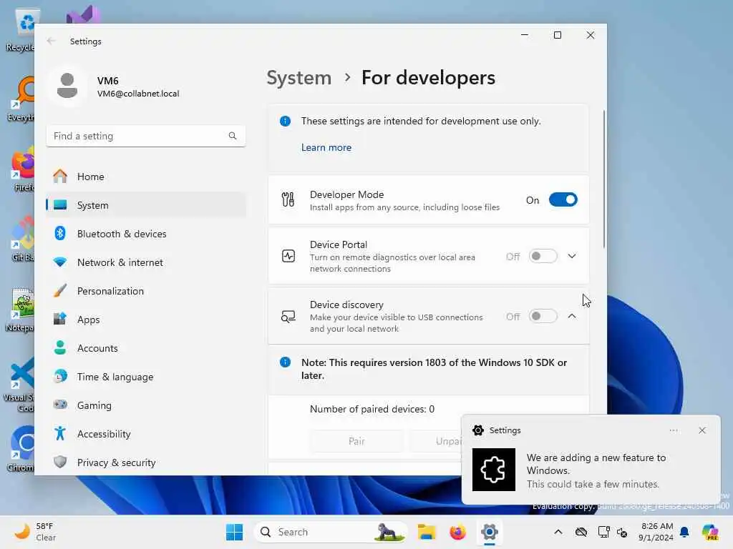Expand the Device Portal section chevron

click(x=572, y=256)
